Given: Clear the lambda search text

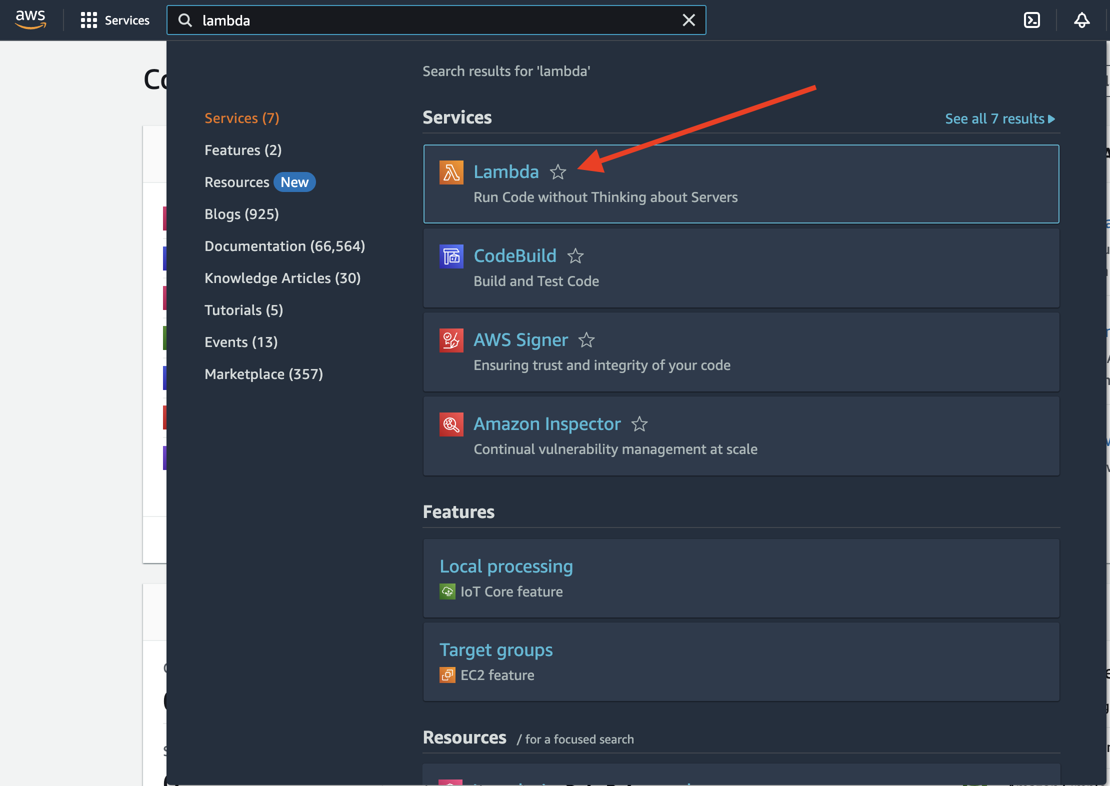Looking at the screenshot, I should [688, 20].
